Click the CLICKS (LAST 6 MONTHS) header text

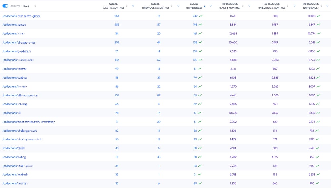tap(113, 6)
